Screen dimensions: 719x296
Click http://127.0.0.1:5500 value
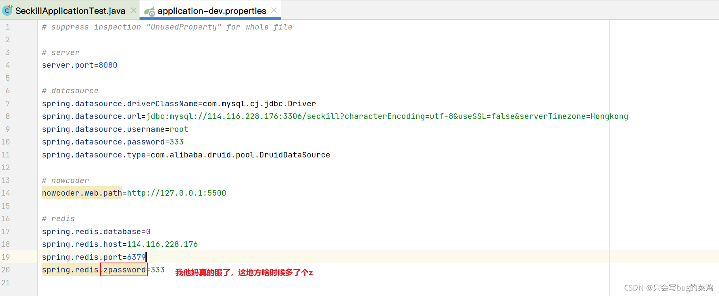[x=177, y=193]
